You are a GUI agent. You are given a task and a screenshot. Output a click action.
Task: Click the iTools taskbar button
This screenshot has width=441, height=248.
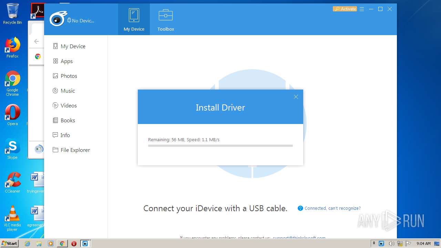(85, 244)
